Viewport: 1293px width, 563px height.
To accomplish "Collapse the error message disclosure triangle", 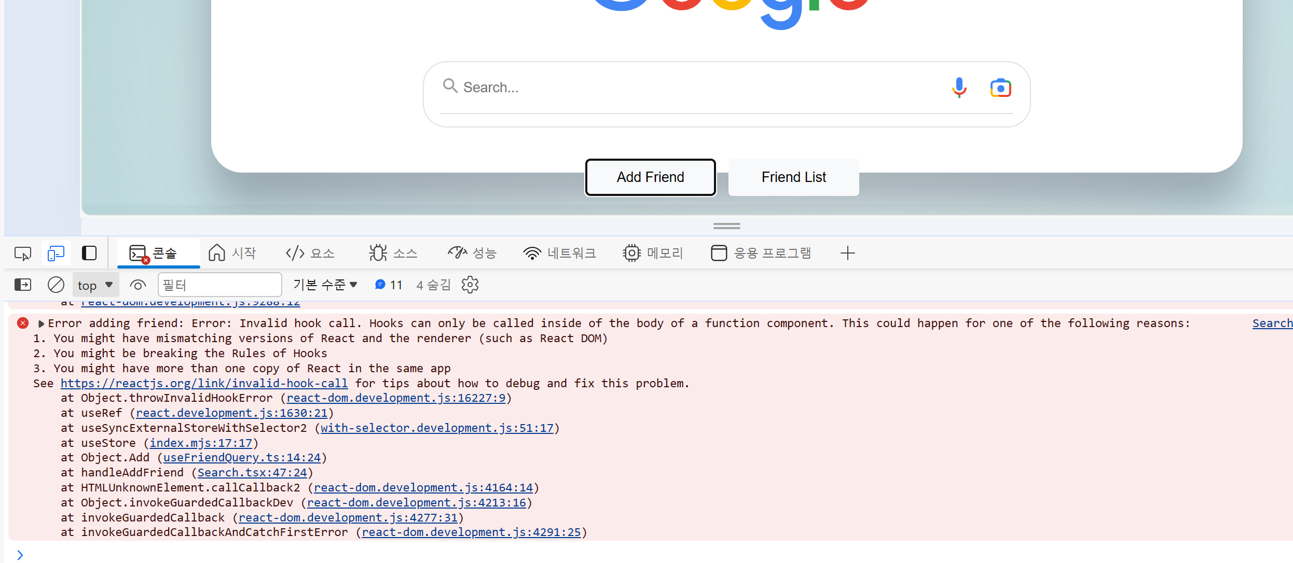I will 41,323.
